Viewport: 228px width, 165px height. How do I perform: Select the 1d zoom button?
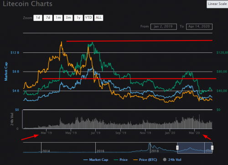pos(38,18)
